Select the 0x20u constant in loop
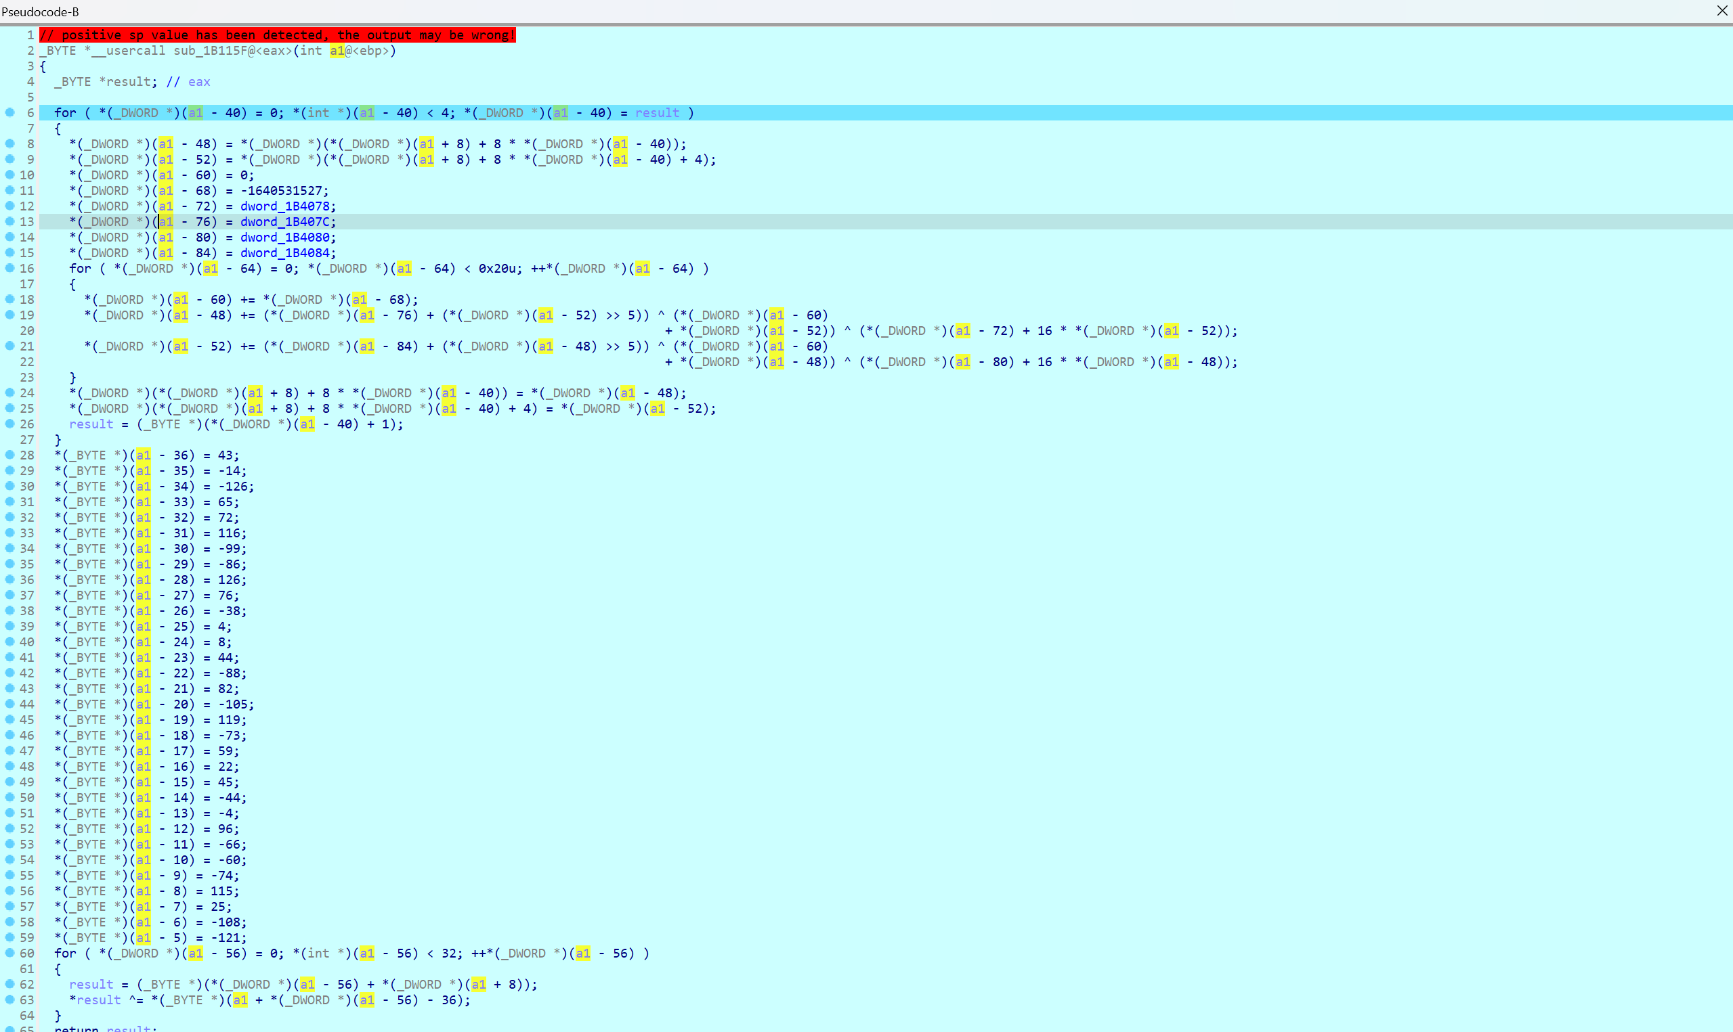This screenshot has width=1733, height=1032. (498, 269)
